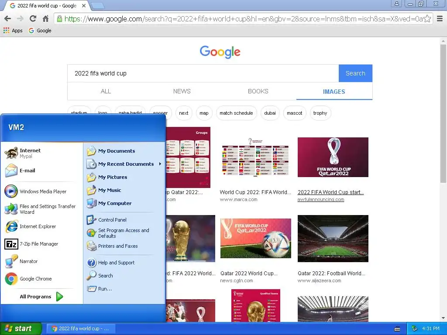Switch to the NEWS results tab

tap(182, 91)
